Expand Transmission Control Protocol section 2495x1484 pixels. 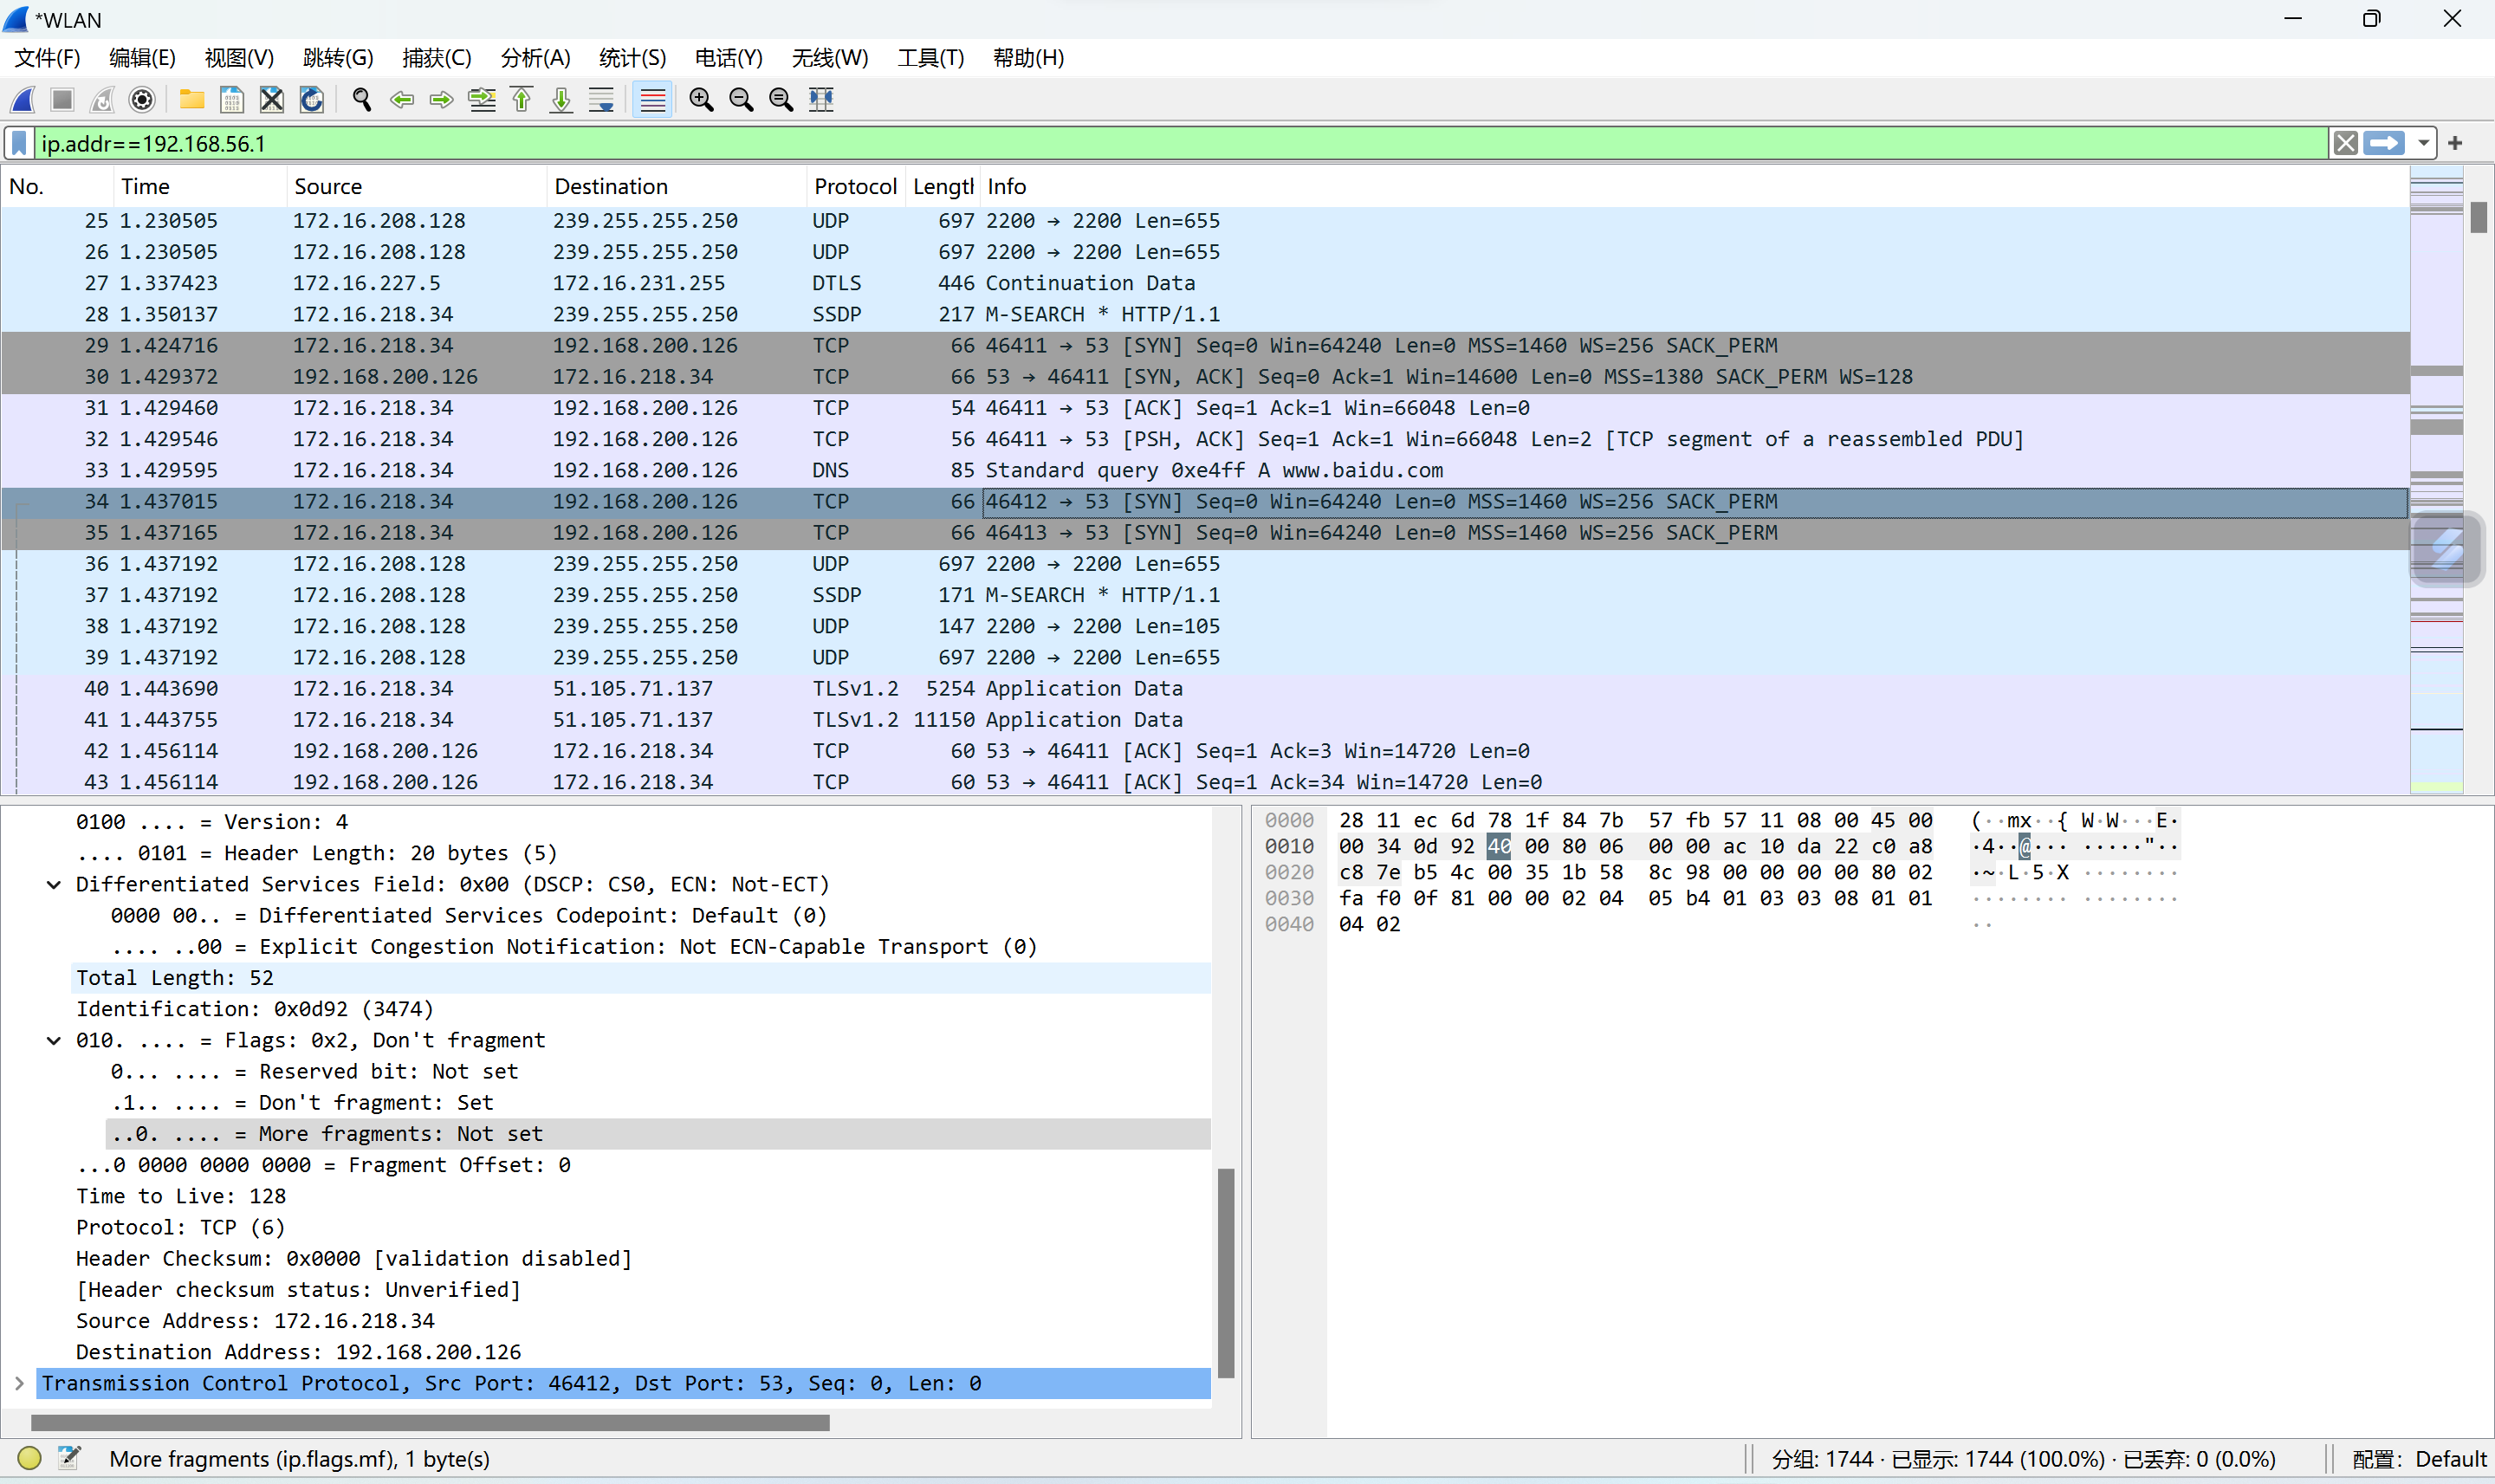tap(19, 1383)
